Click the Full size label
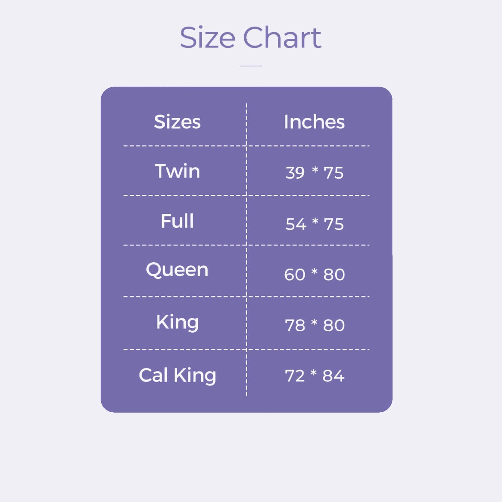The width and height of the screenshot is (502, 502). (177, 221)
